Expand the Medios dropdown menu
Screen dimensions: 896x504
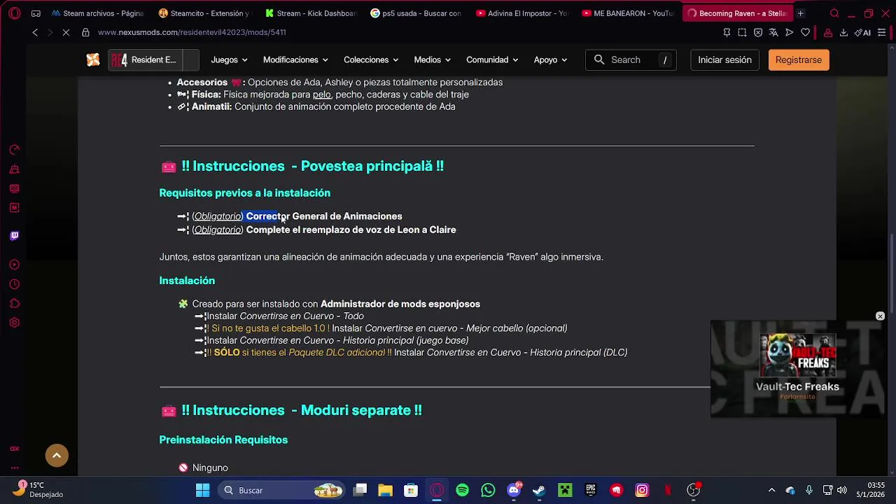coord(432,60)
